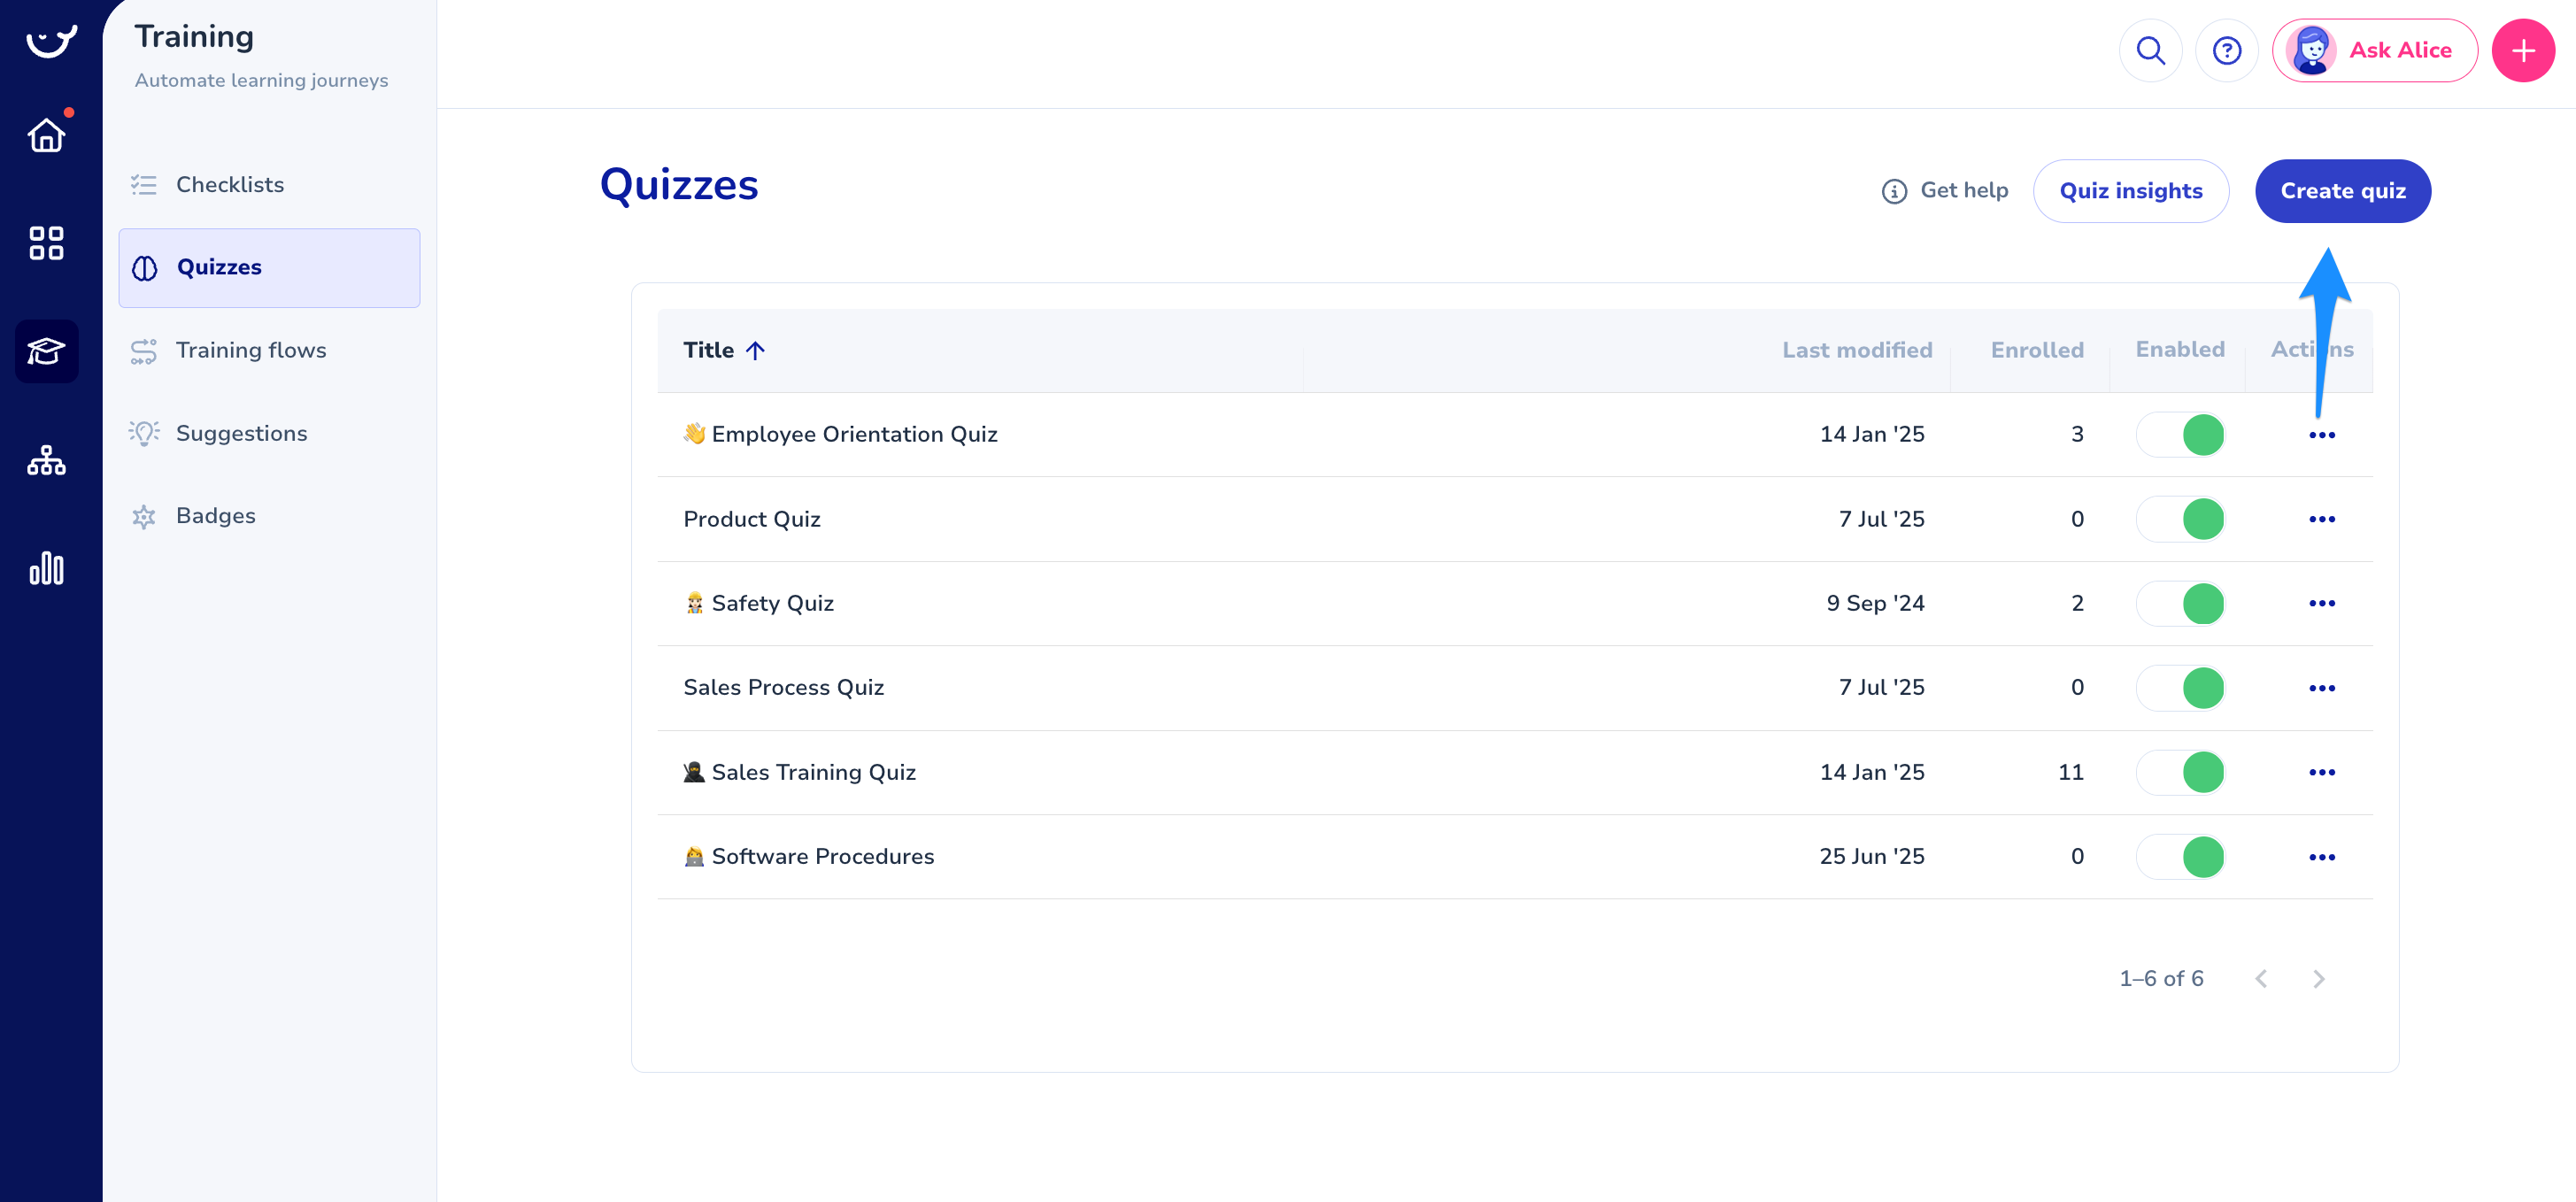Click the Create quiz button

(x=2342, y=191)
